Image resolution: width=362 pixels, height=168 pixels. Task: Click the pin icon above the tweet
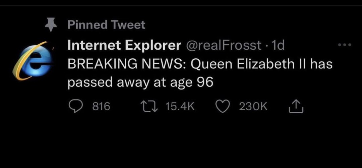pyautogui.click(x=51, y=24)
